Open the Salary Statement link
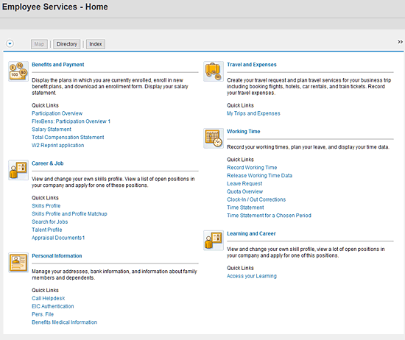This screenshot has height=340, width=405. coord(52,130)
